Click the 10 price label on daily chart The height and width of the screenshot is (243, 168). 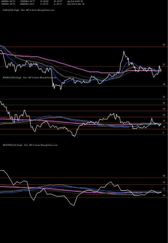click(164, 84)
